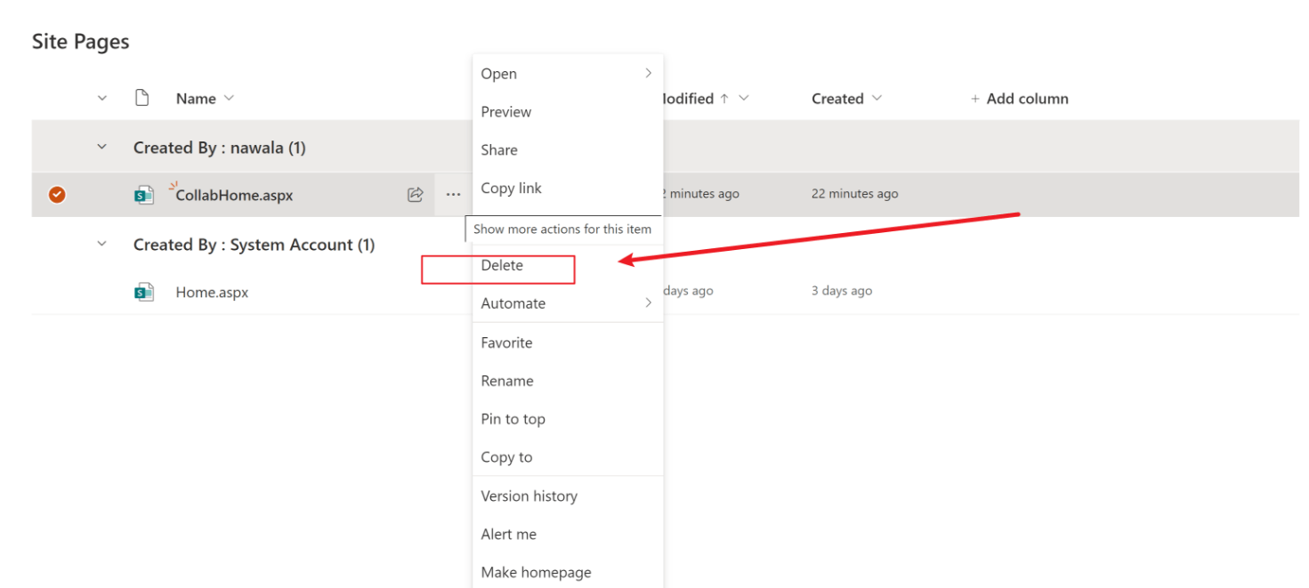The image size is (1309, 588).
Task: Open the three-dots more actions for CollabHome.aspx
Action: point(453,195)
